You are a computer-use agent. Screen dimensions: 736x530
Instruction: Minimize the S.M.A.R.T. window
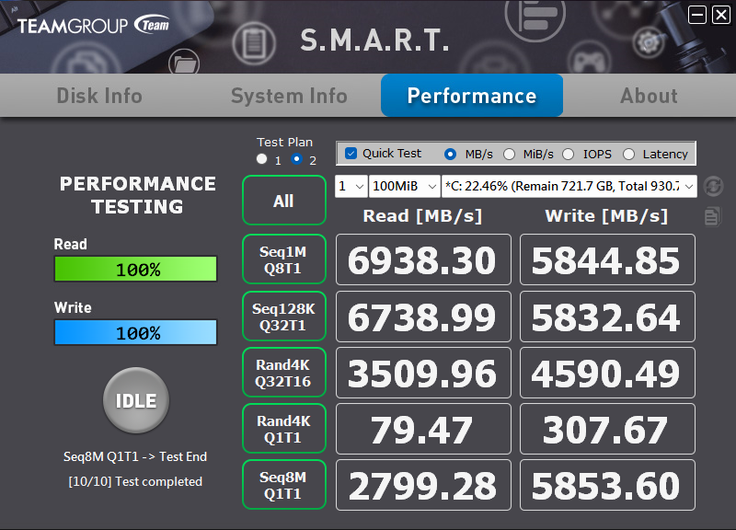pos(698,15)
